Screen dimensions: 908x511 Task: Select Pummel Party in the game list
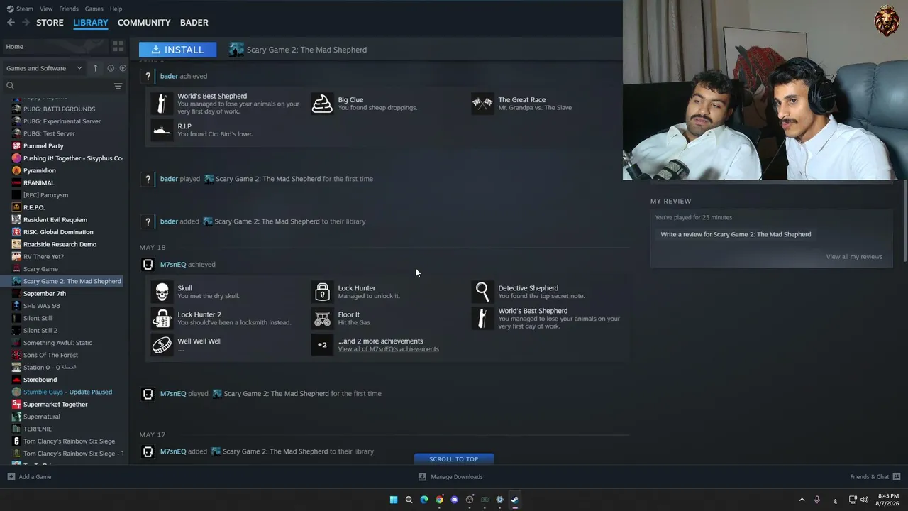pyautogui.click(x=43, y=146)
